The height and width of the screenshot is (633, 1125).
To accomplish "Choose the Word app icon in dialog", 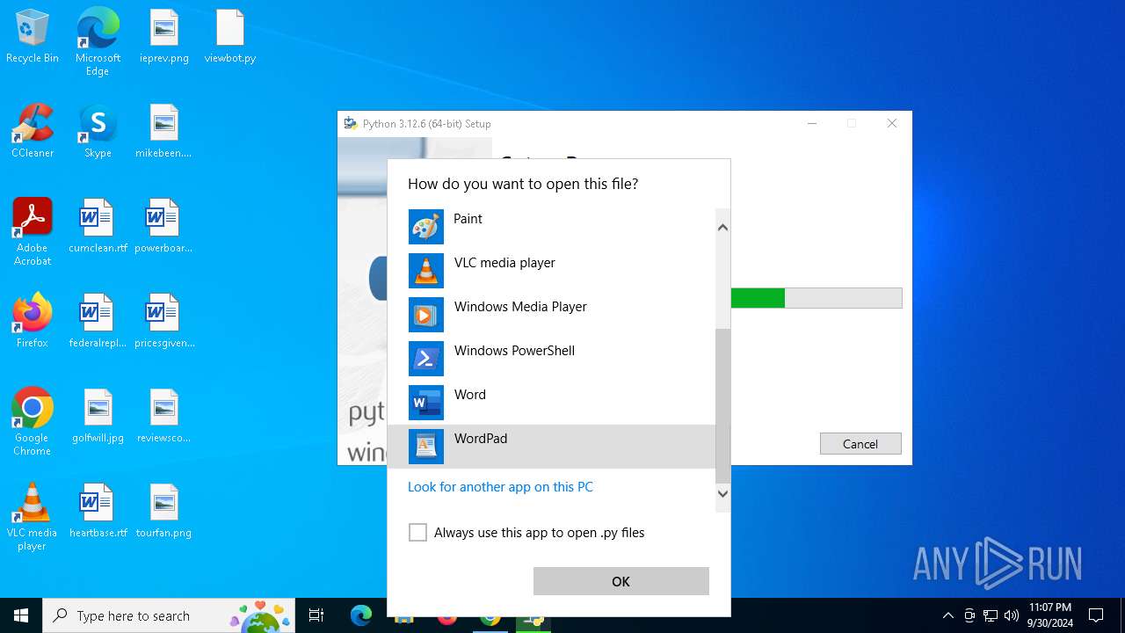I will point(426,403).
